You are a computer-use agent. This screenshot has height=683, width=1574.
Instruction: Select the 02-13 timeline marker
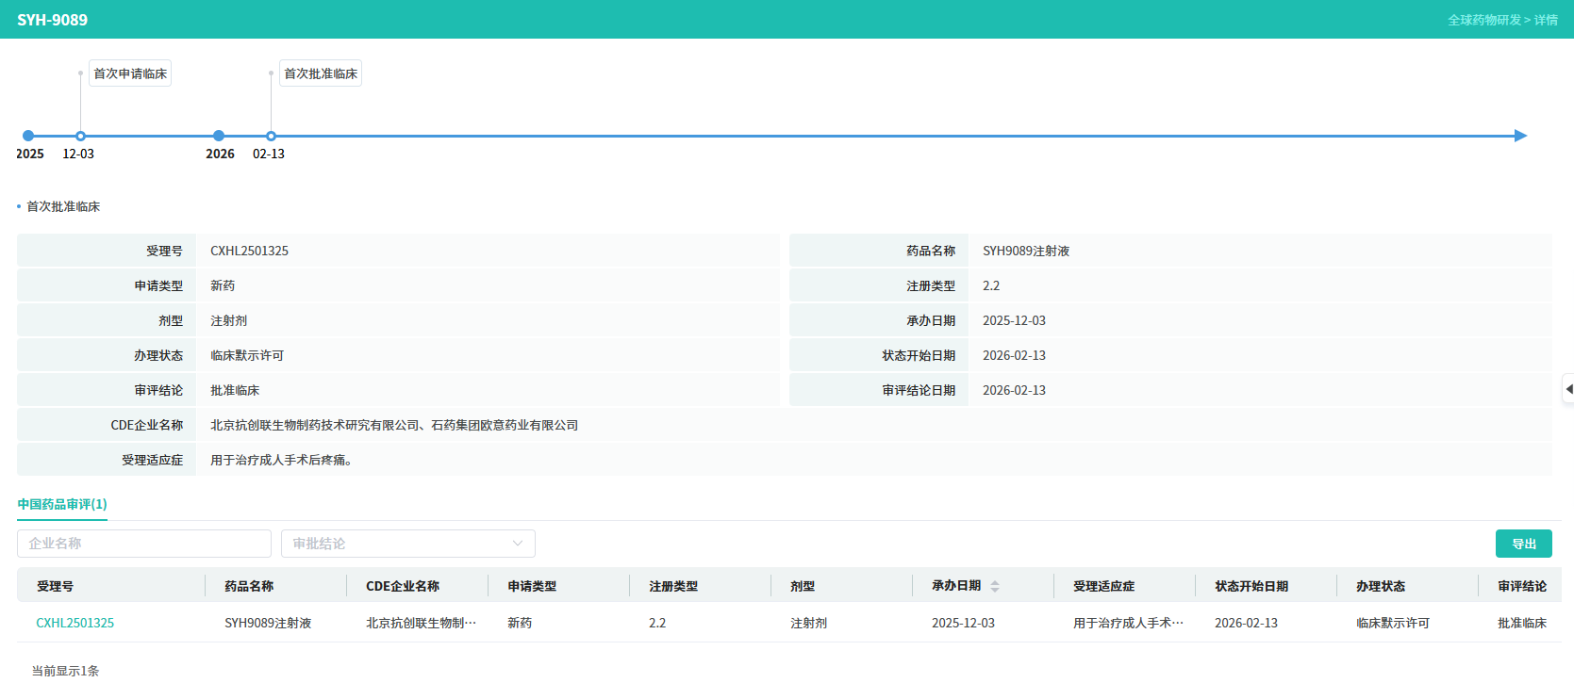coord(271,136)
